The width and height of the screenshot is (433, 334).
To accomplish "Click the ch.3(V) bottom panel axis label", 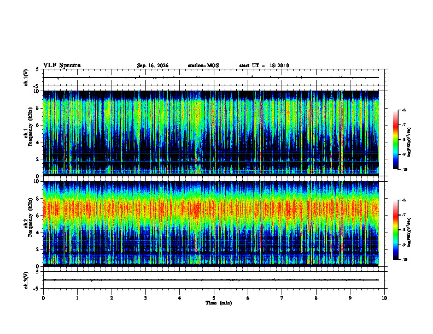I will [x=26, y=280].
